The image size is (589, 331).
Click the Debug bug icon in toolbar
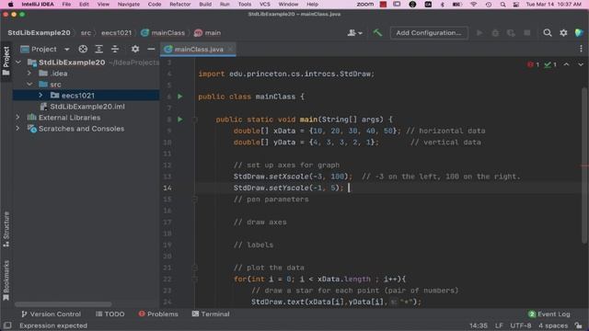(x=495, y=33)
